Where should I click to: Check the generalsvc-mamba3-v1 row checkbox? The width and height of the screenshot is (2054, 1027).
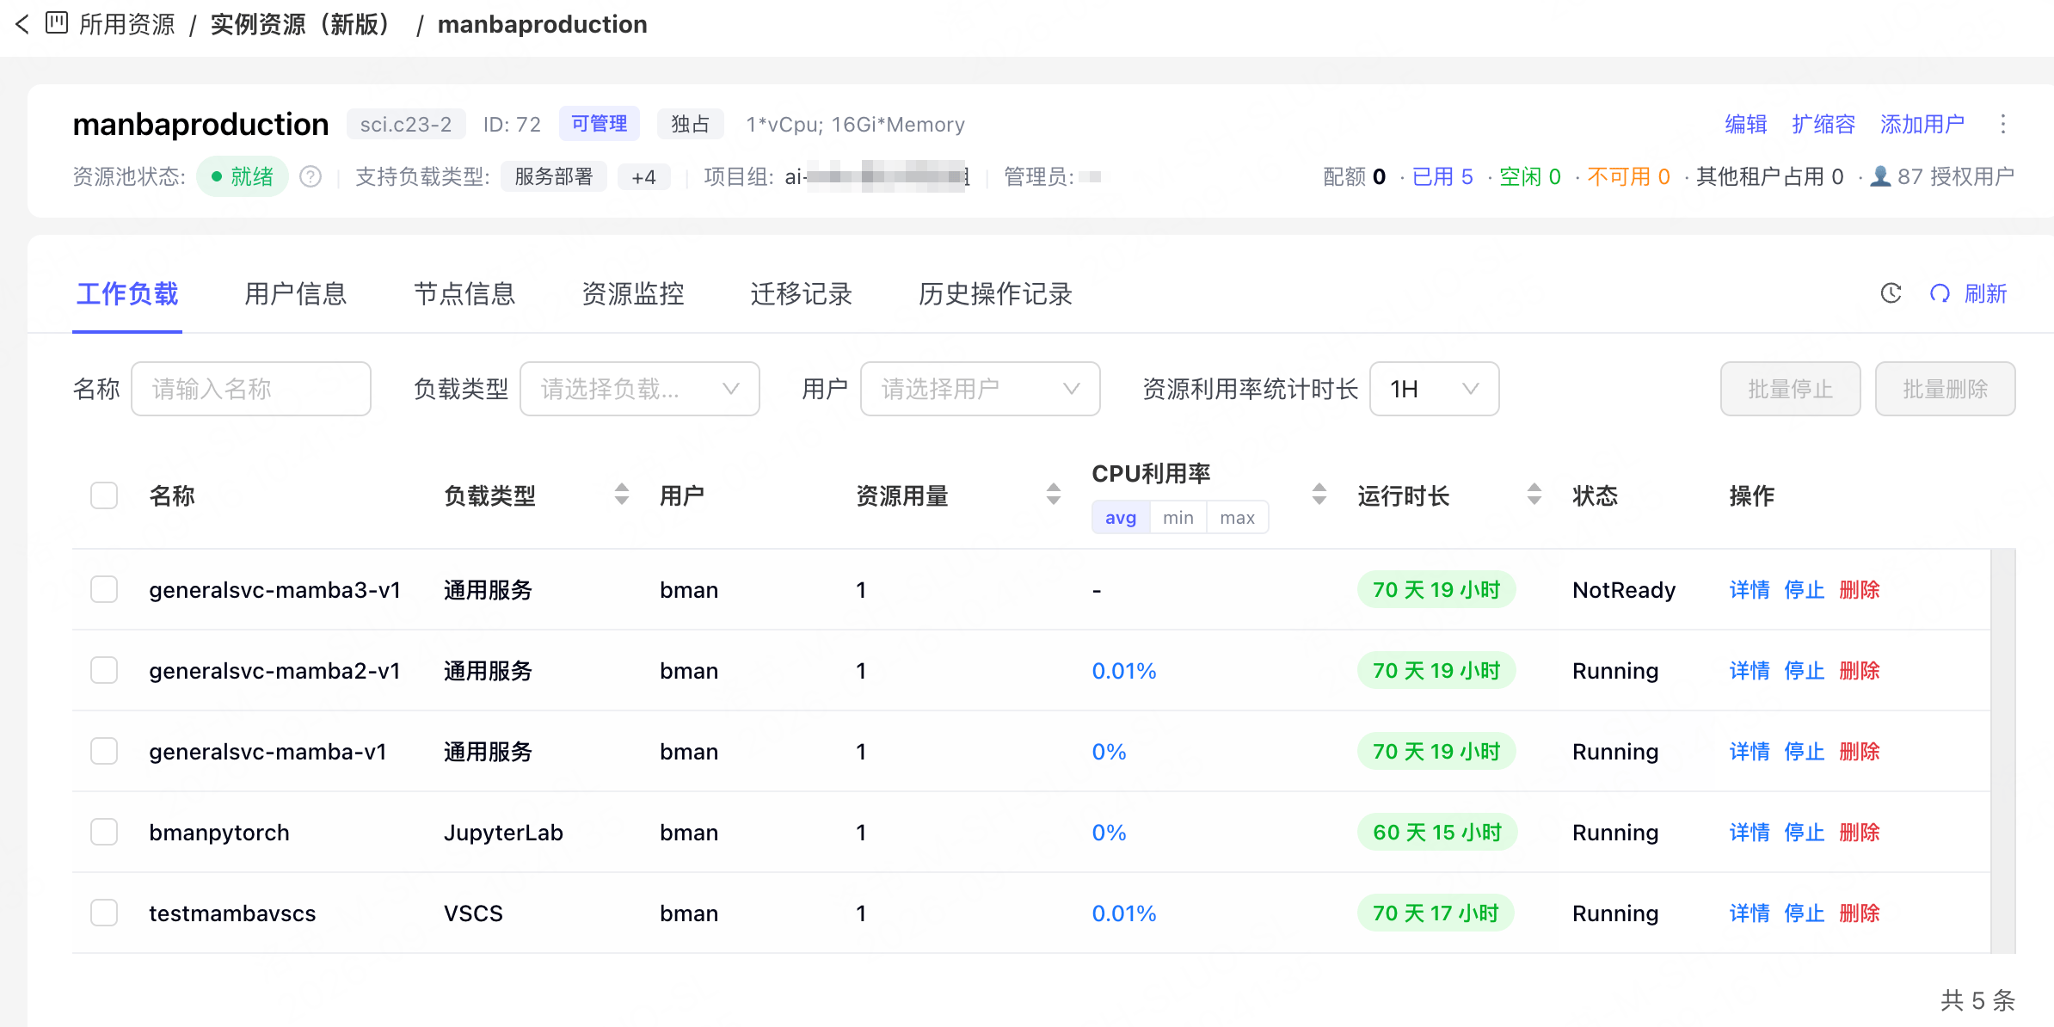pyautogui.click(x=104, y=589)
